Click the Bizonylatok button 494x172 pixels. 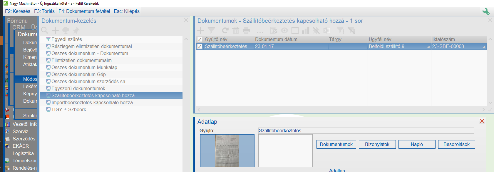(377, 145)
